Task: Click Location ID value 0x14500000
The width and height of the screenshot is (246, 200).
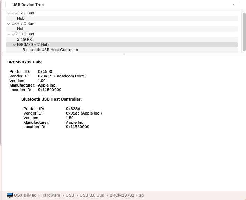Action: [x=50, y=90]
